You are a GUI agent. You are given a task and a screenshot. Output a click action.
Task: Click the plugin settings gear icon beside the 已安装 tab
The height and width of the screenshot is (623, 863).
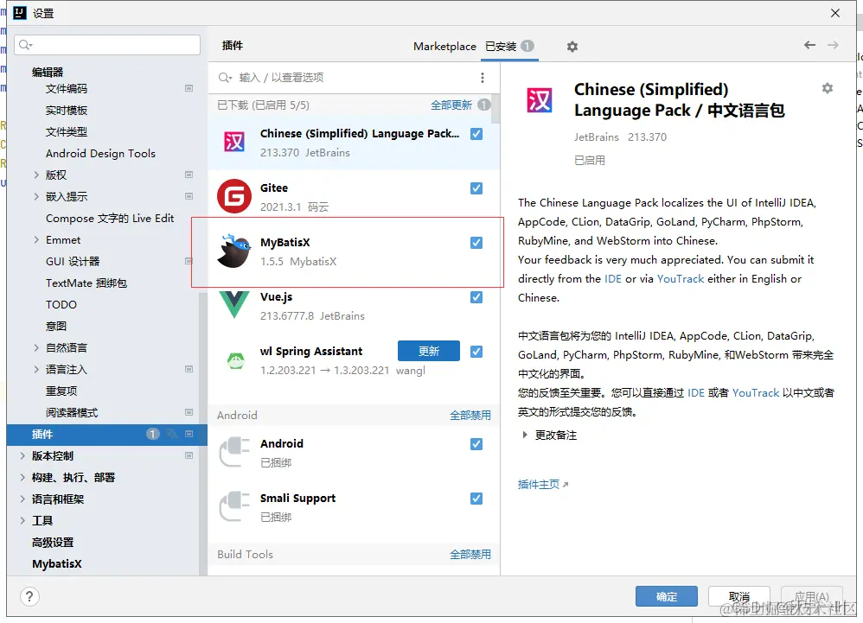click(572, 47)
